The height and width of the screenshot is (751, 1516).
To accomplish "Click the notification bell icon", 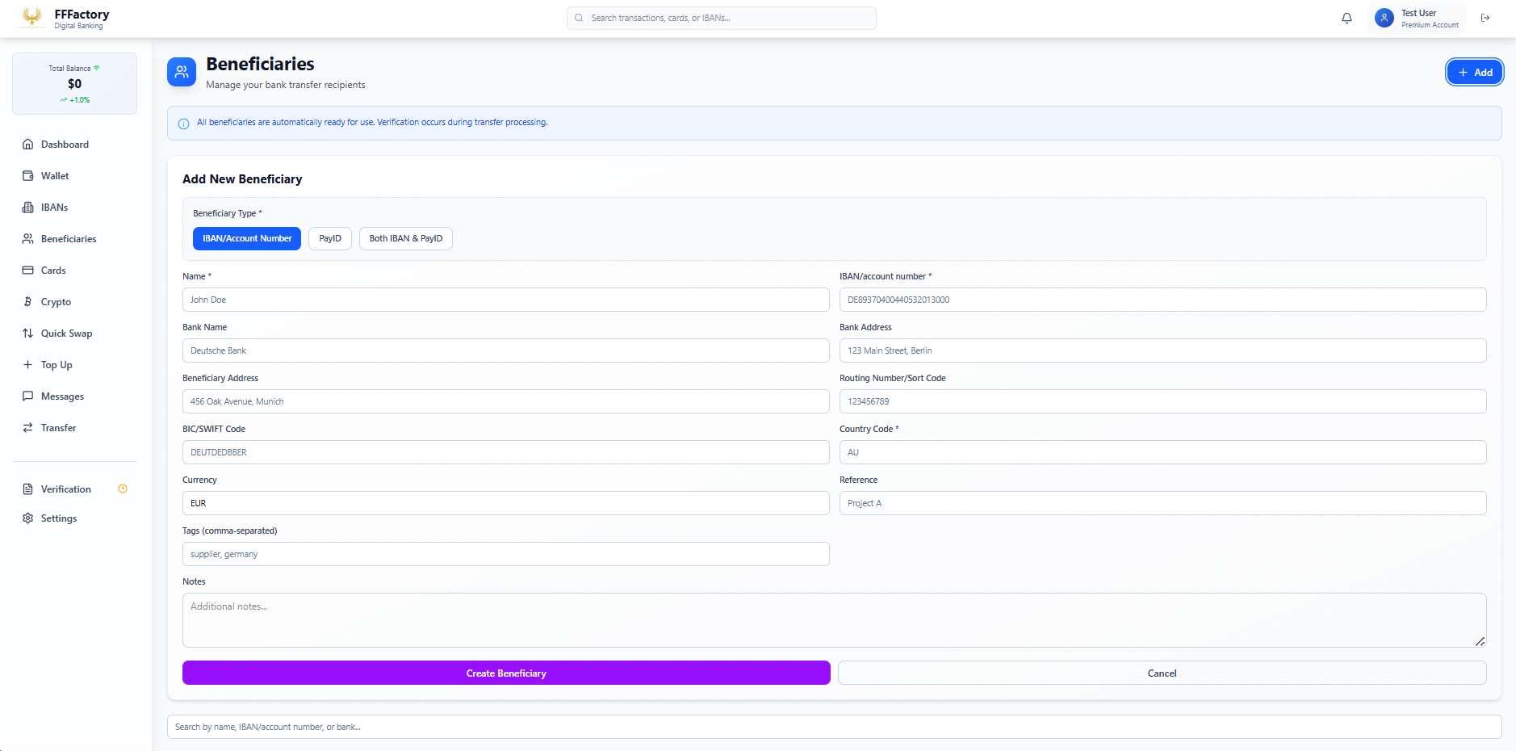I will [x=1346, y=18].
